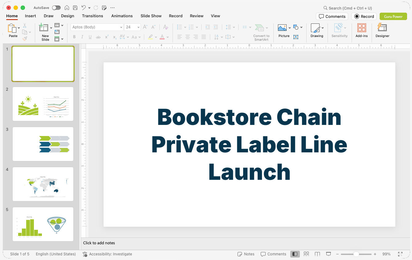
Task: Switch to Normal view
Action: click(295, 254)
